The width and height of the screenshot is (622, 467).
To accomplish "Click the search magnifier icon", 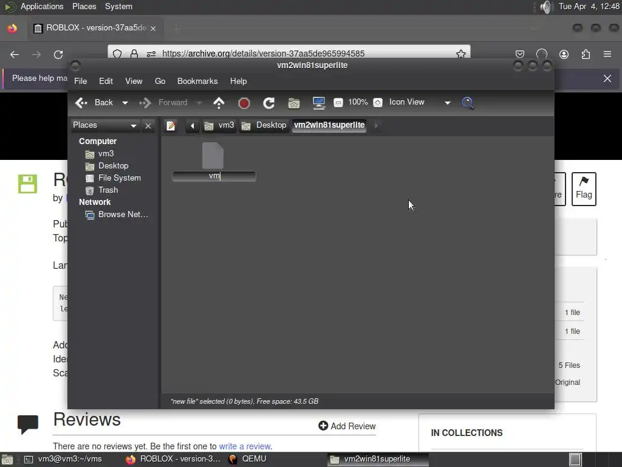I will [468, 103].
